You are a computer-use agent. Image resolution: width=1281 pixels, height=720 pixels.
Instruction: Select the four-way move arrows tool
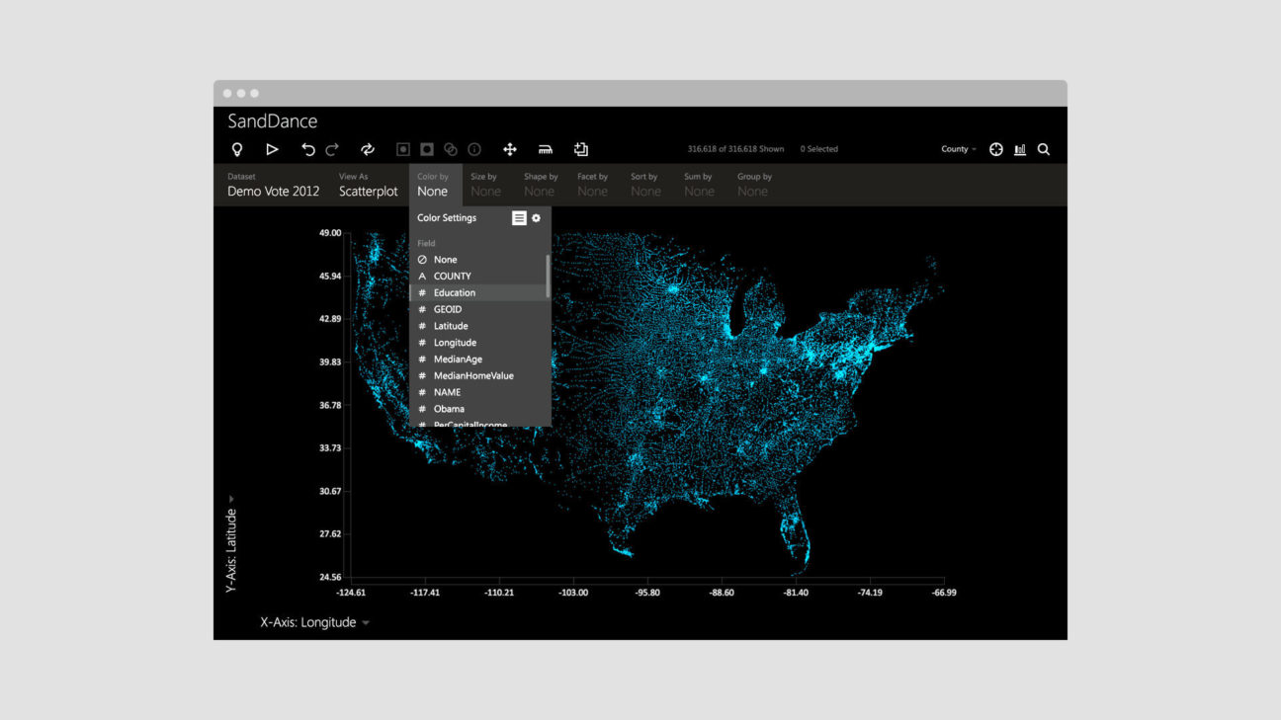pyautogui.click(x=510, y=149)
